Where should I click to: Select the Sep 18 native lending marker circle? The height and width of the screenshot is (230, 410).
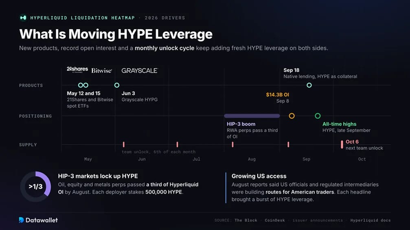[309, 85]
